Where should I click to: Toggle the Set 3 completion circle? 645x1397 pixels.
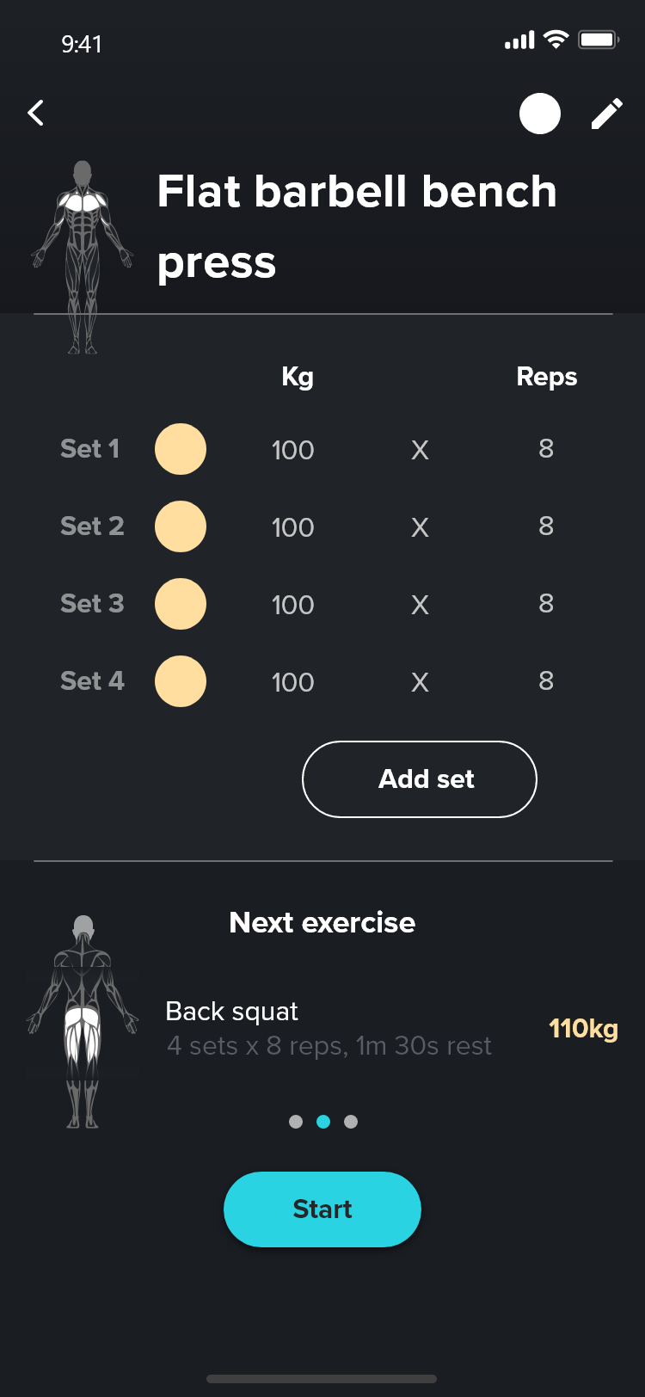point(181,604)
